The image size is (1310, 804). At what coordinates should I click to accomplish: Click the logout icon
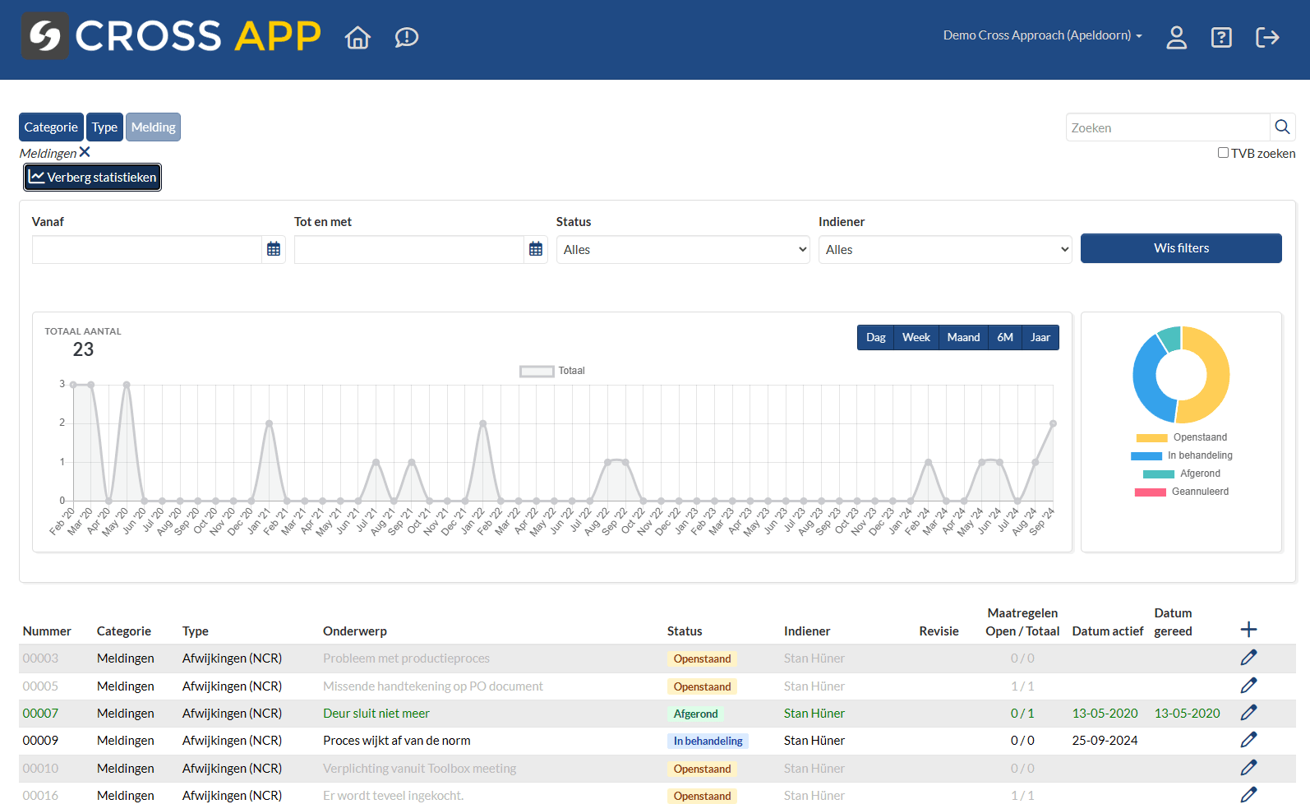tap(1267, 37)
